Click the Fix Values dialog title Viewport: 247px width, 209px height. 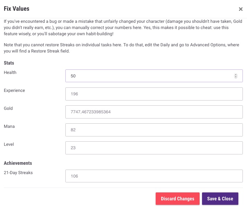click(x=17, y=8)
